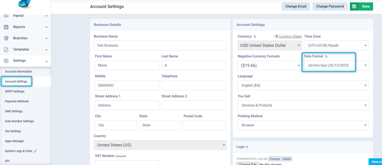Click the green Save button
The height and width of the screenshot is (165, 382).
click(361, 7)
